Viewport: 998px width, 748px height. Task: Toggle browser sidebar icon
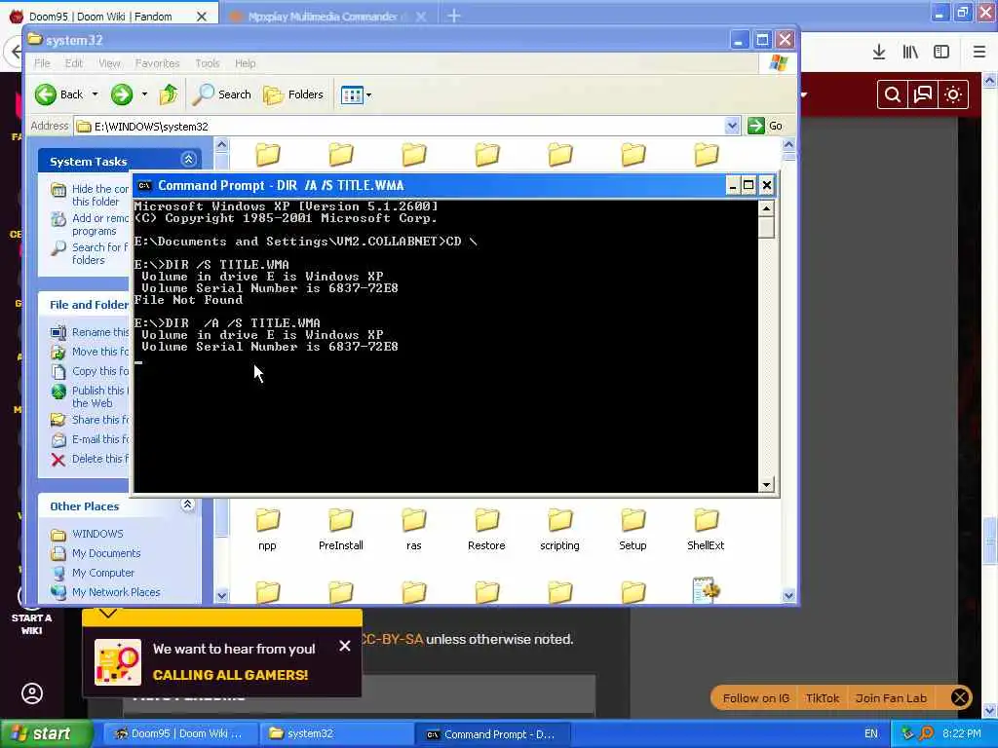pos(941,53)
